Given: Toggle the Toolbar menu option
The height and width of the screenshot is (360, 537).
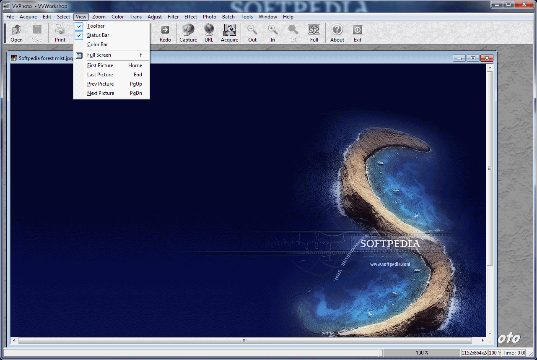Looking at the screenshot, I should (x=112, y=26).
